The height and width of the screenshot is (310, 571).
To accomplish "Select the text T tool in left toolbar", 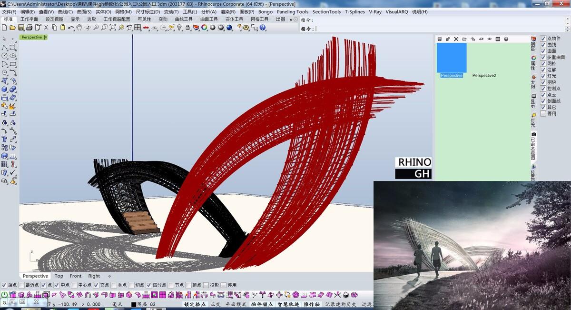I will 4,140.
